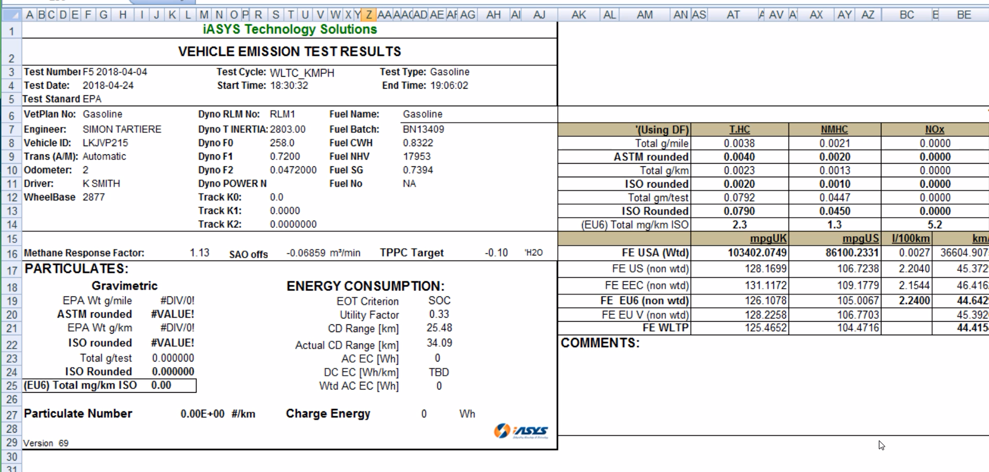Select NMHC Total gm/test value '0.0447'

pos(835,198)
